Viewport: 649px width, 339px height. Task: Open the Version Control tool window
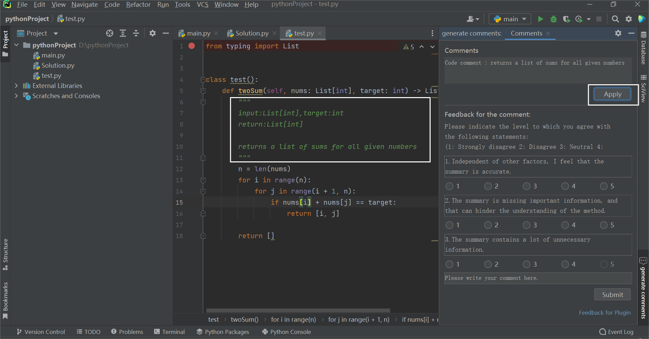click(x=41, y=332)
